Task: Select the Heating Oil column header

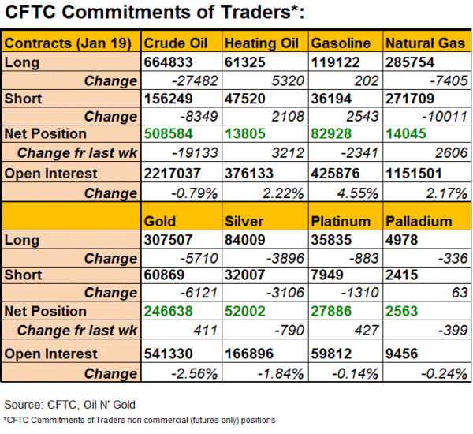Action: coord(259,43)
